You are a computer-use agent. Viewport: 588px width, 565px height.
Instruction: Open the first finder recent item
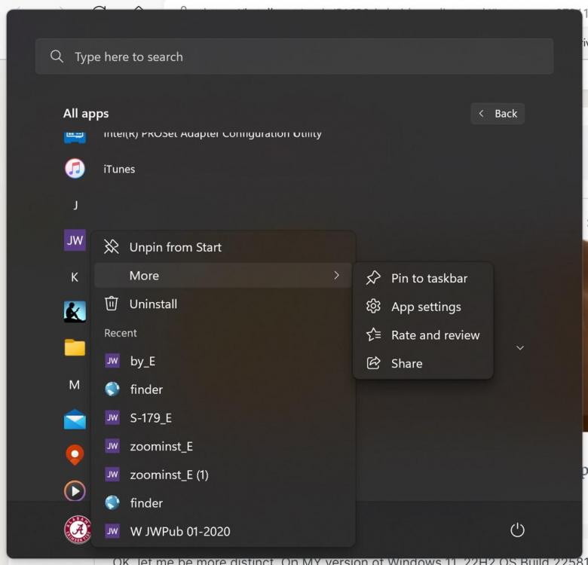222,389
